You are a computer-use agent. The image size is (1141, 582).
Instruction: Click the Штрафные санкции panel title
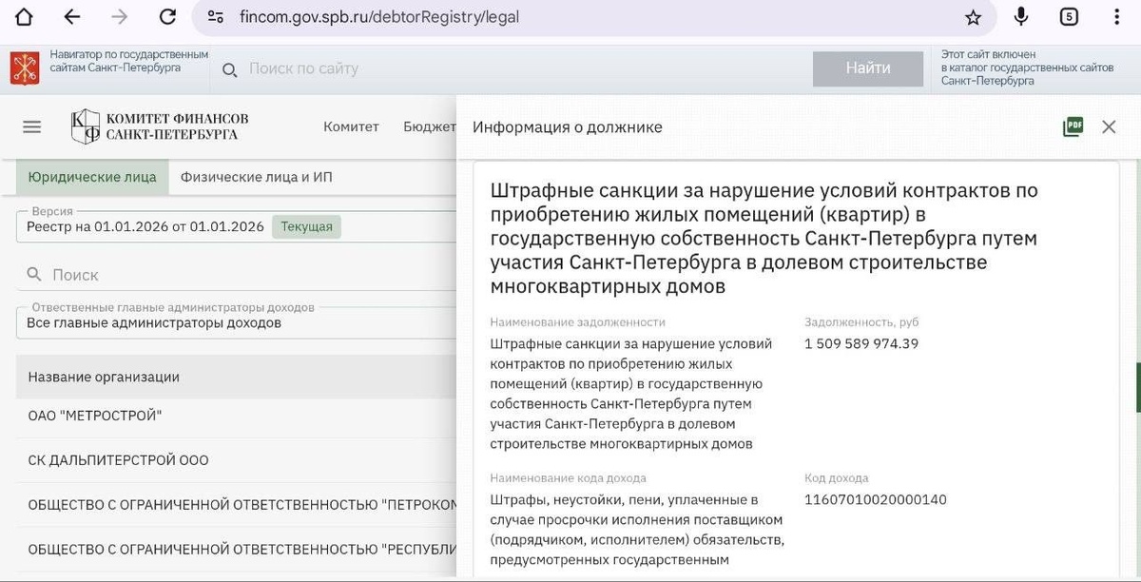point(764,238)
